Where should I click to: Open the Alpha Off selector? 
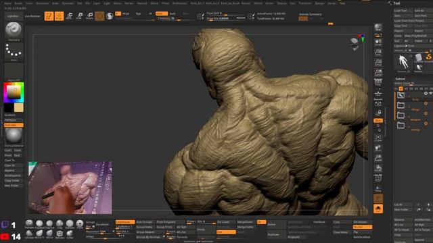coord(14,72)
